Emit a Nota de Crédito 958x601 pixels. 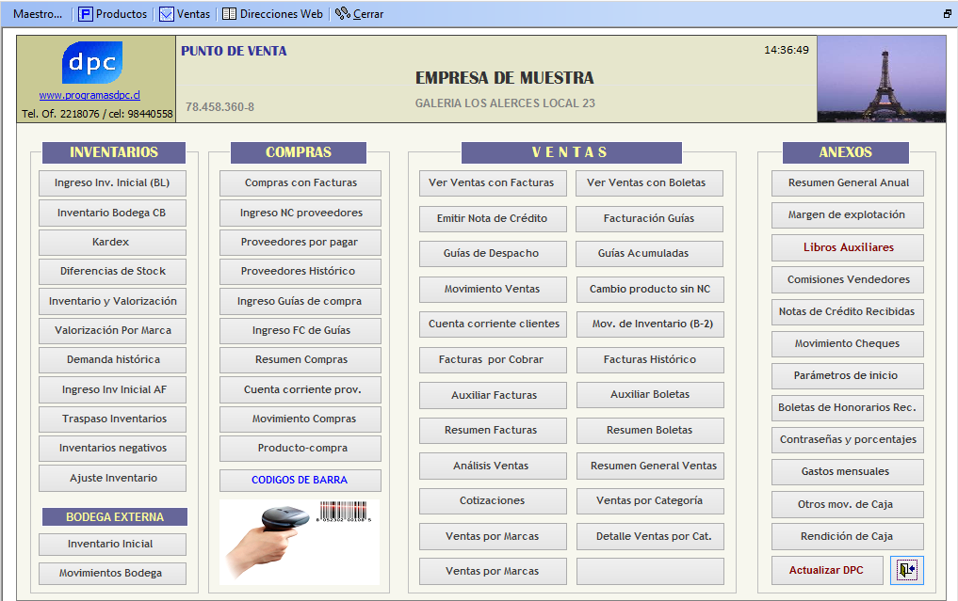(492, 219)
